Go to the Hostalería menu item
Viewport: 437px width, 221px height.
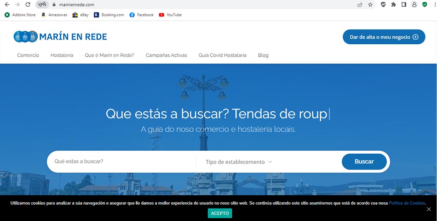62,55
